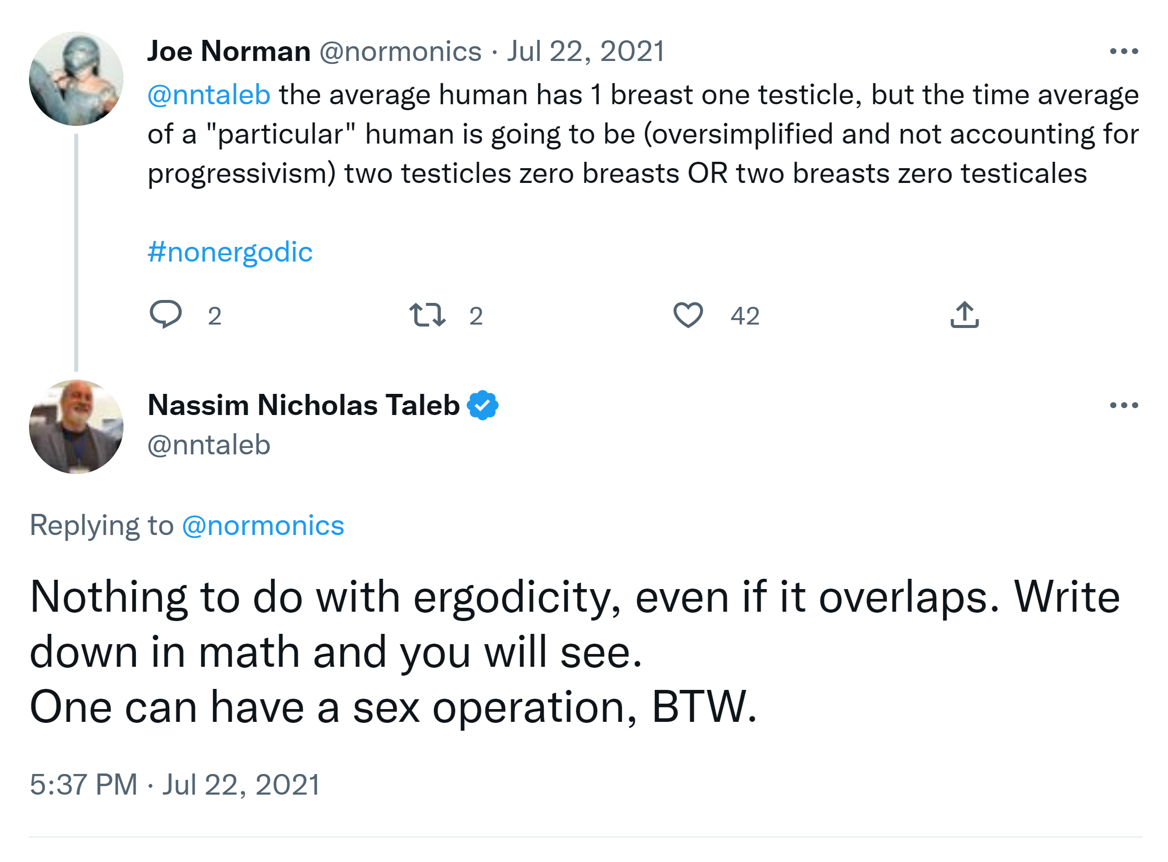Open the Jul 22, 2021 date in Joe's header

[586, 51]
